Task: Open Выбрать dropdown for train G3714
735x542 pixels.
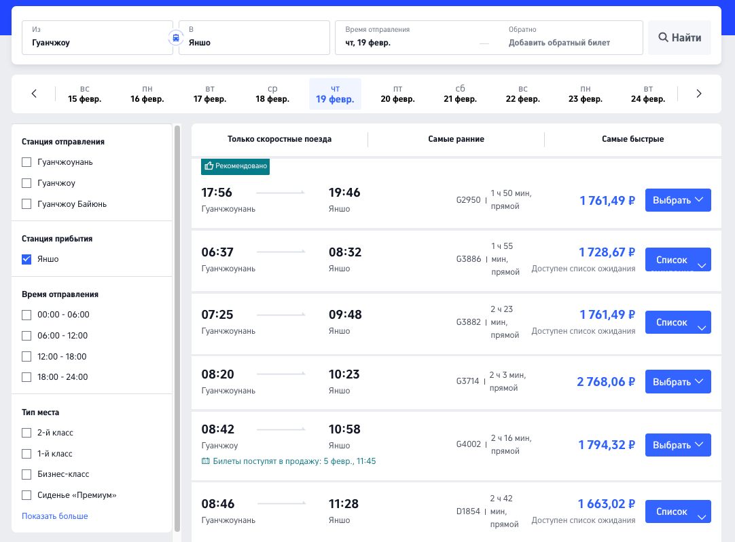Action: tap(677, 382)
